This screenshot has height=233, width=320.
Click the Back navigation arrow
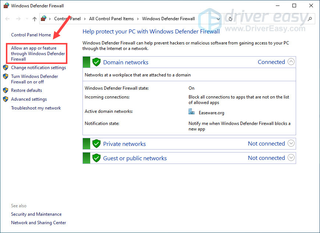point(7,19)
